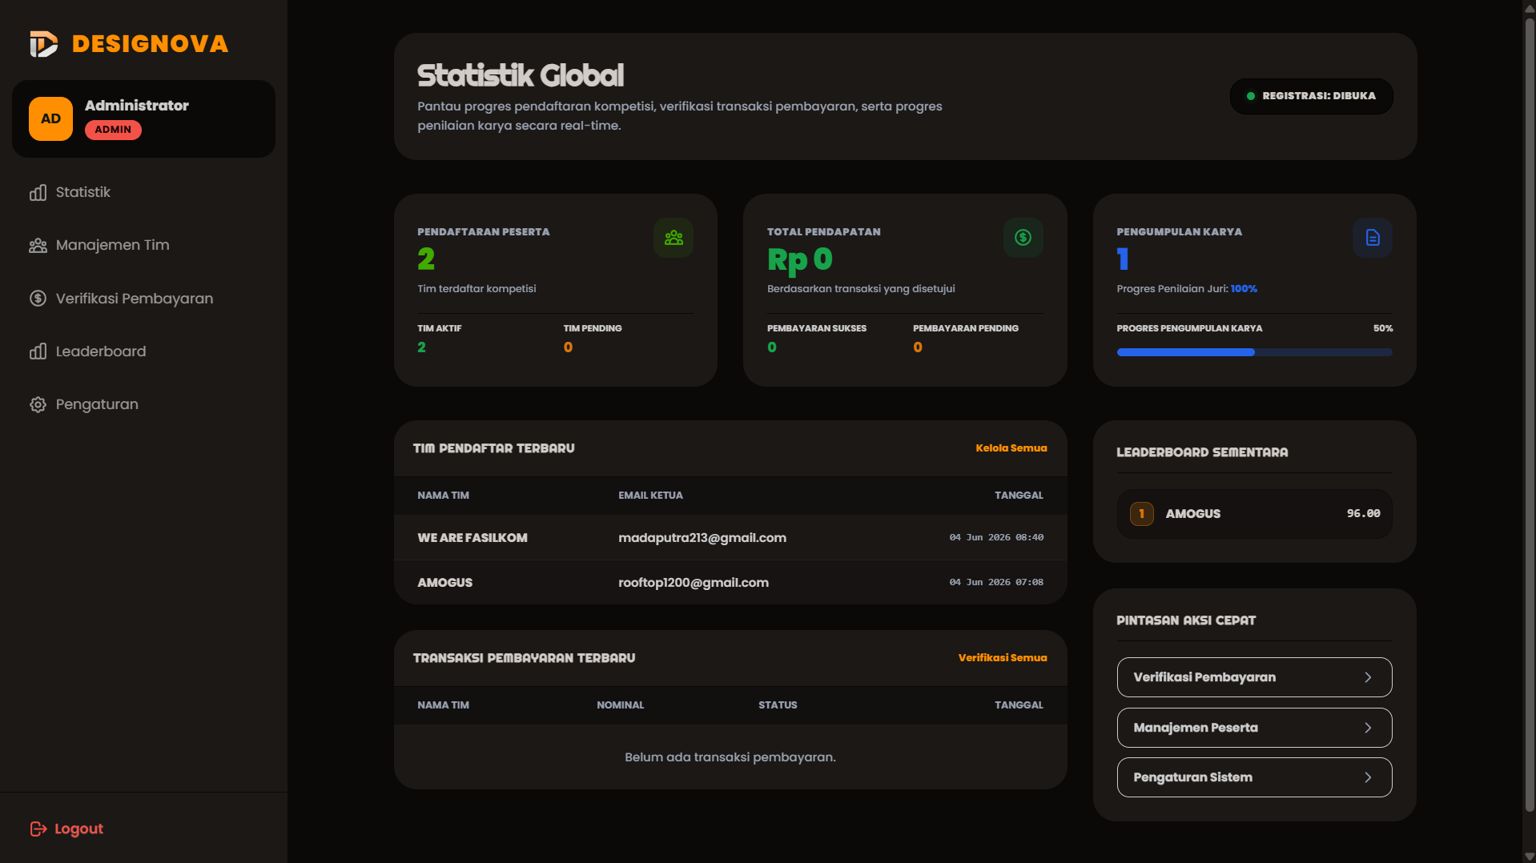Click date 04 Jun 2026 08:40
The width and height of the screenshot is (1536, 863).
click(996, 538)
